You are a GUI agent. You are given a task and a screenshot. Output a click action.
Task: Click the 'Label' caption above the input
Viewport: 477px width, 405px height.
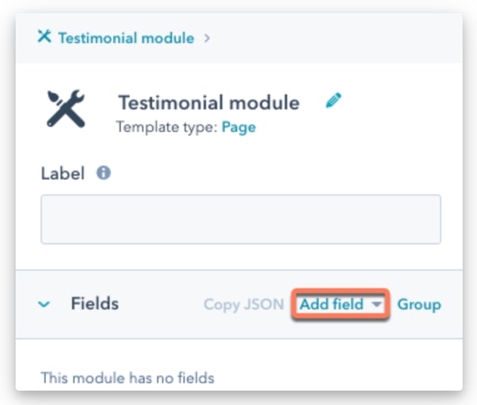click(62, 173)
